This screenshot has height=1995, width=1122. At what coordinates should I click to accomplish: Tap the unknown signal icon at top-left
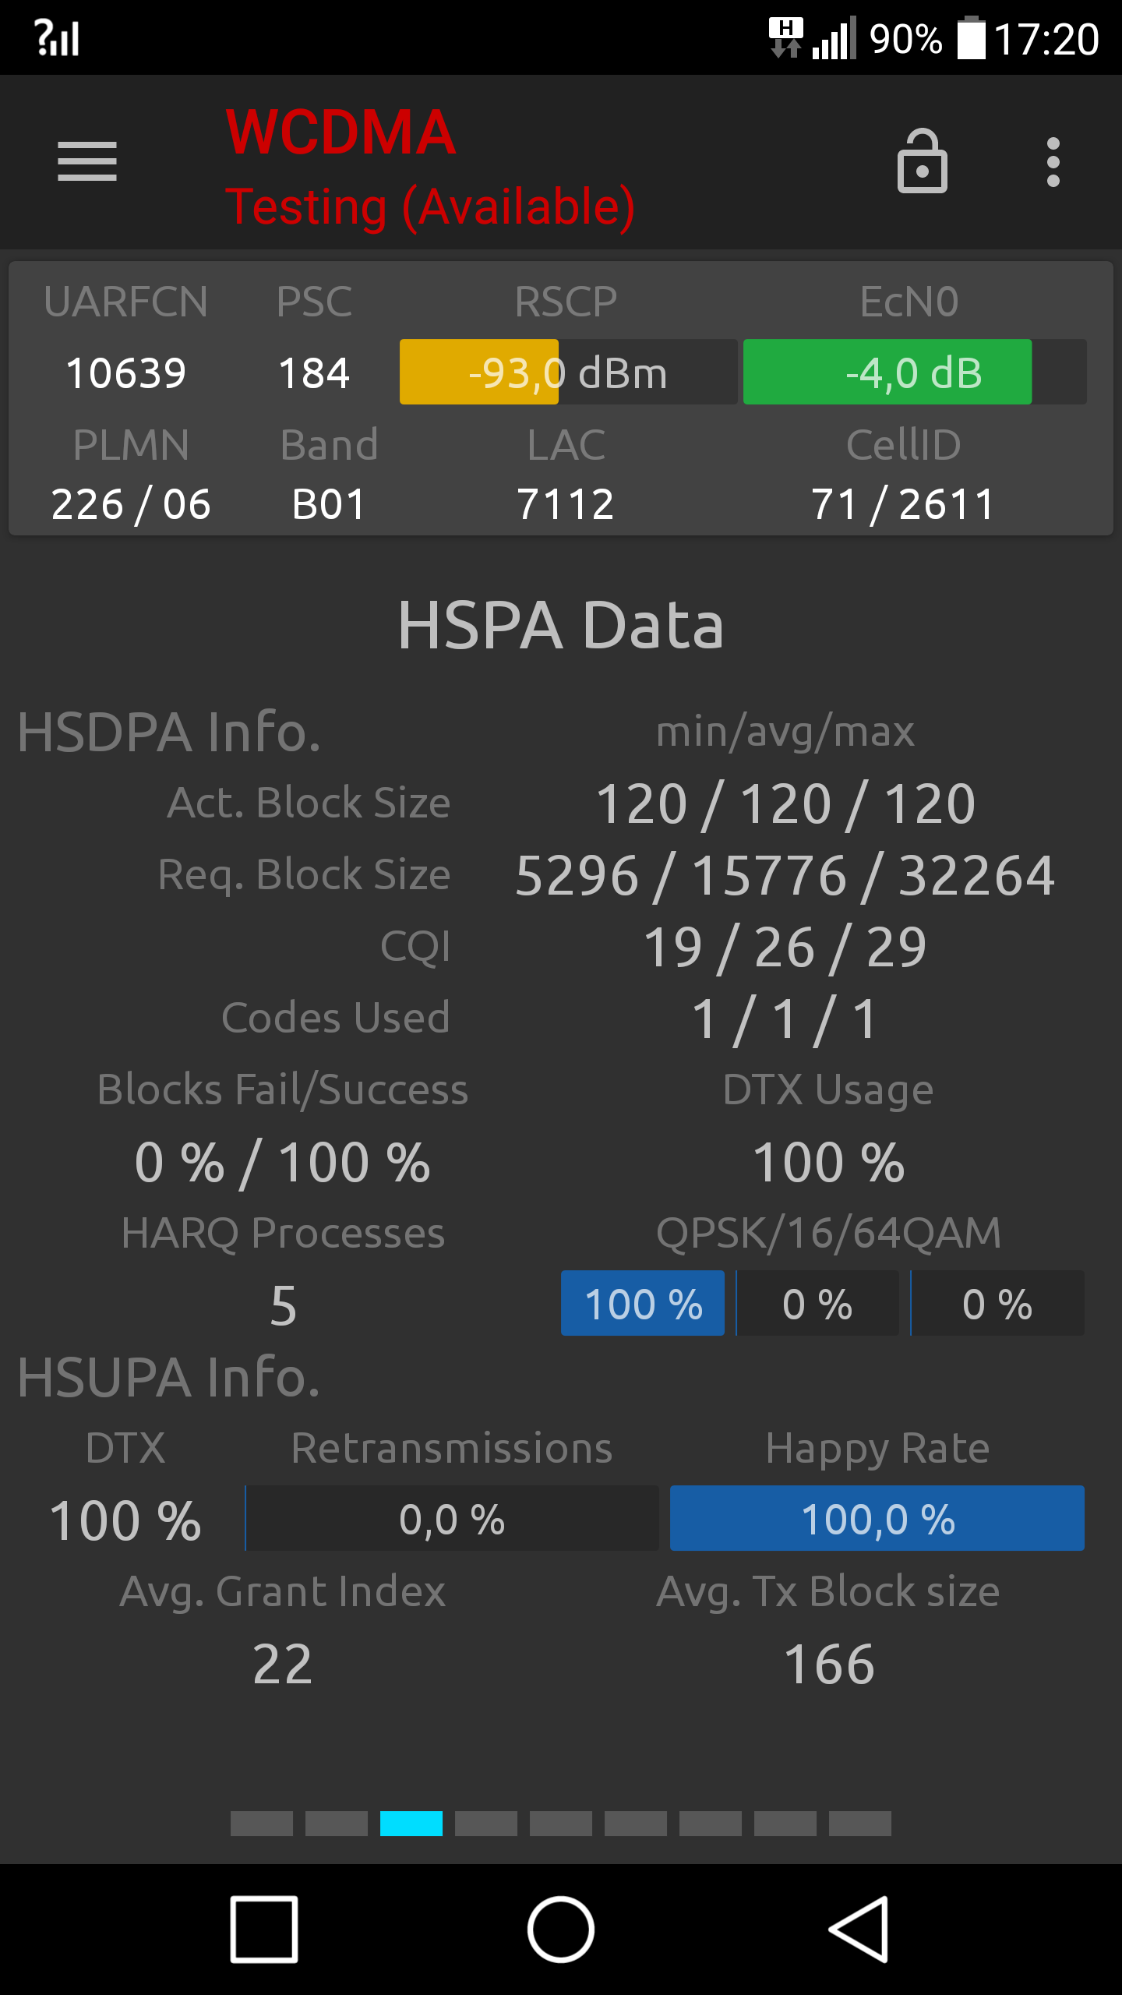pos(57,37)
